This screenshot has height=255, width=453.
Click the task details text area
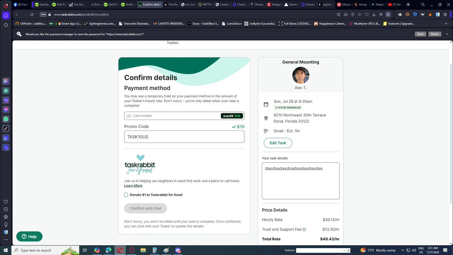[300, 181]
